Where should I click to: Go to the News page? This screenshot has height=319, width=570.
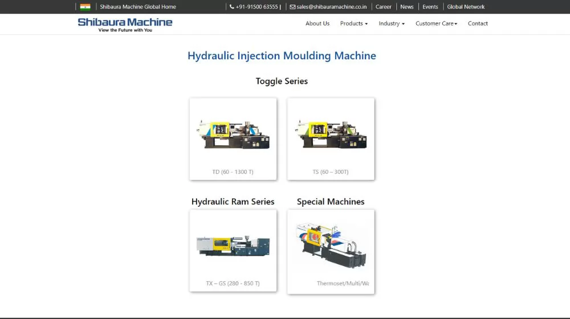click(407, 6)
